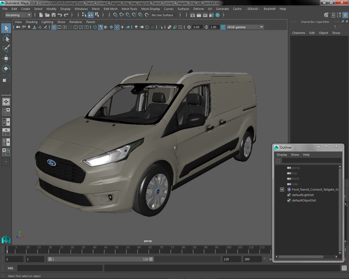
Task: Toggle film gate in viewport
Action: click(59, 27)
